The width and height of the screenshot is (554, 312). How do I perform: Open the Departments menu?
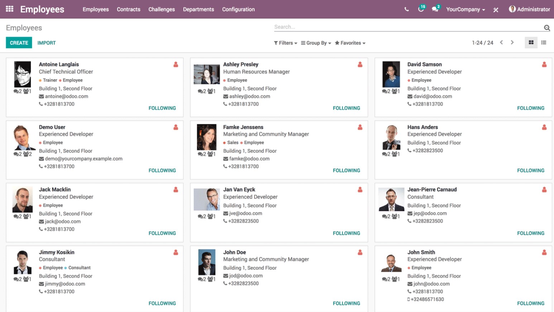tap(199, 9)
